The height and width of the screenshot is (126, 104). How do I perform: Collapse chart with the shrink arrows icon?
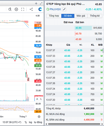41,4
